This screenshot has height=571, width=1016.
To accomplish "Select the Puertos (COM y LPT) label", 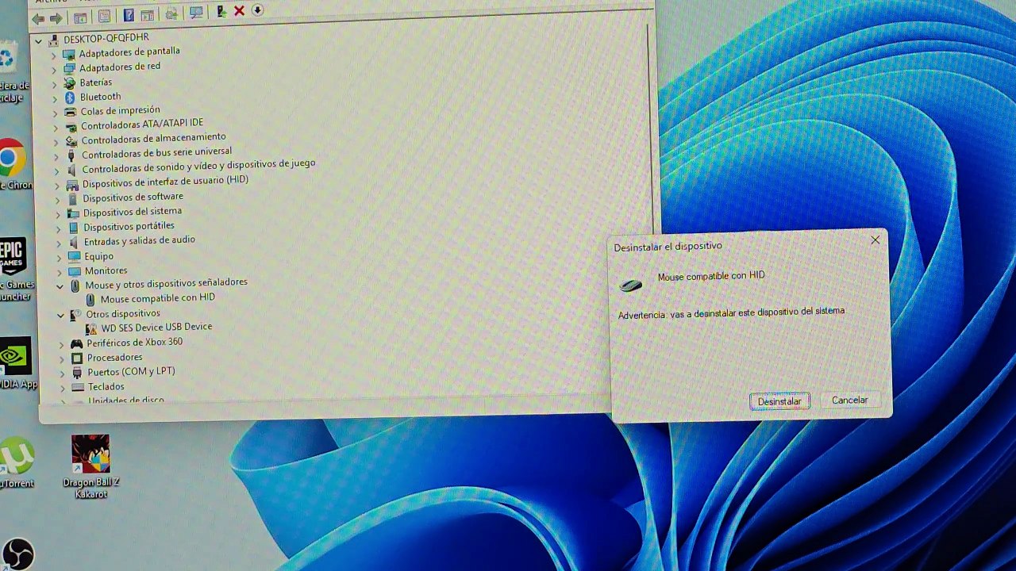I will [131, 372].
